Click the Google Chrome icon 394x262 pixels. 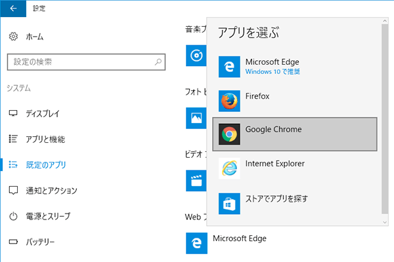[x=229, y=134]
